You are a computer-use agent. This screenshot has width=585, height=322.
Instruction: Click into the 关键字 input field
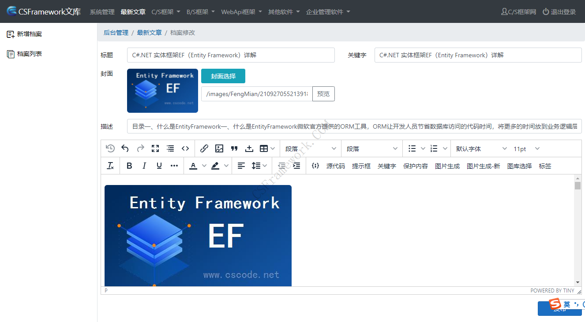478,55
